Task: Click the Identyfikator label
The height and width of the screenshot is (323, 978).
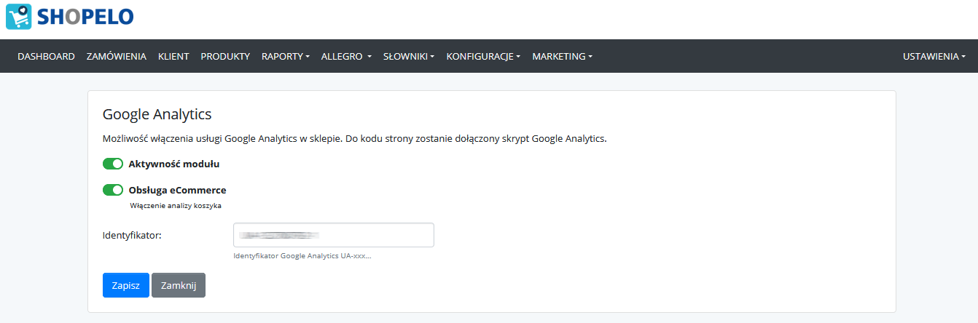Action: pos(132,235)
